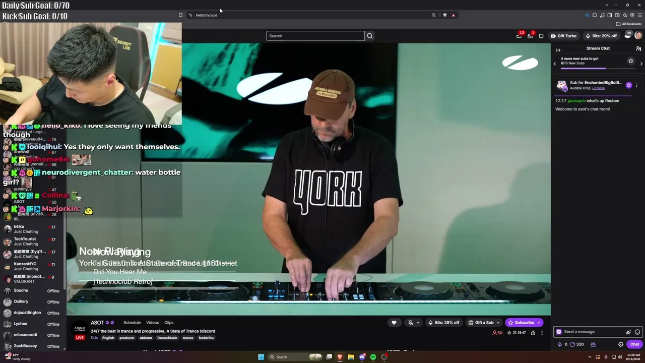The width and height of the screenshot is (645, 363).
Task: Open the chat community users list
Action: 638,48
